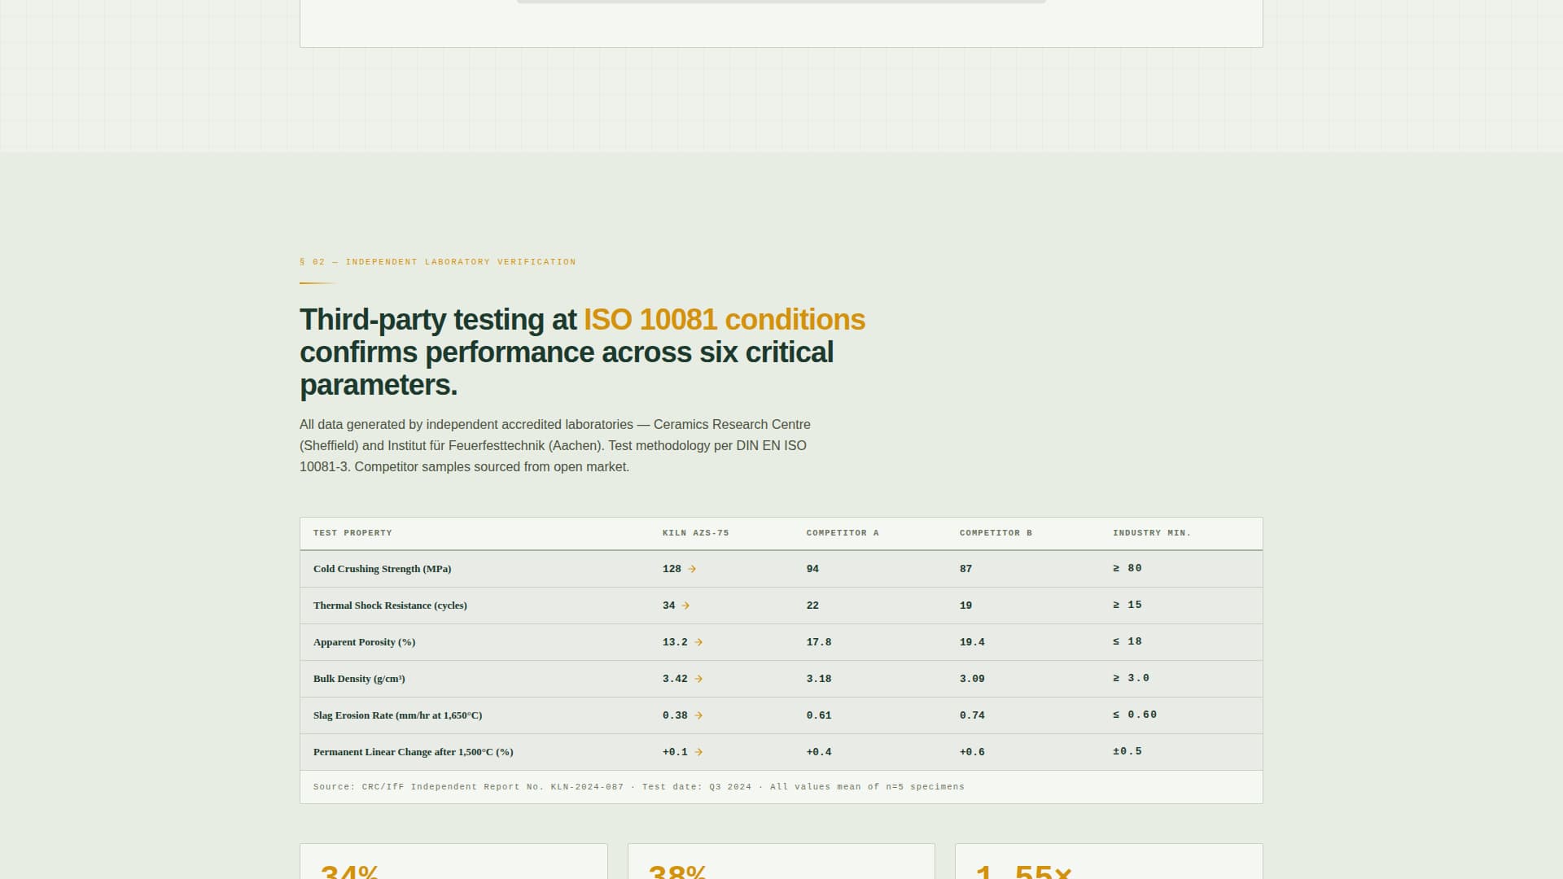The image size is (1563, 879).
Task: Select the 1.55x statistic card
Action: (x=1107, y=863)
